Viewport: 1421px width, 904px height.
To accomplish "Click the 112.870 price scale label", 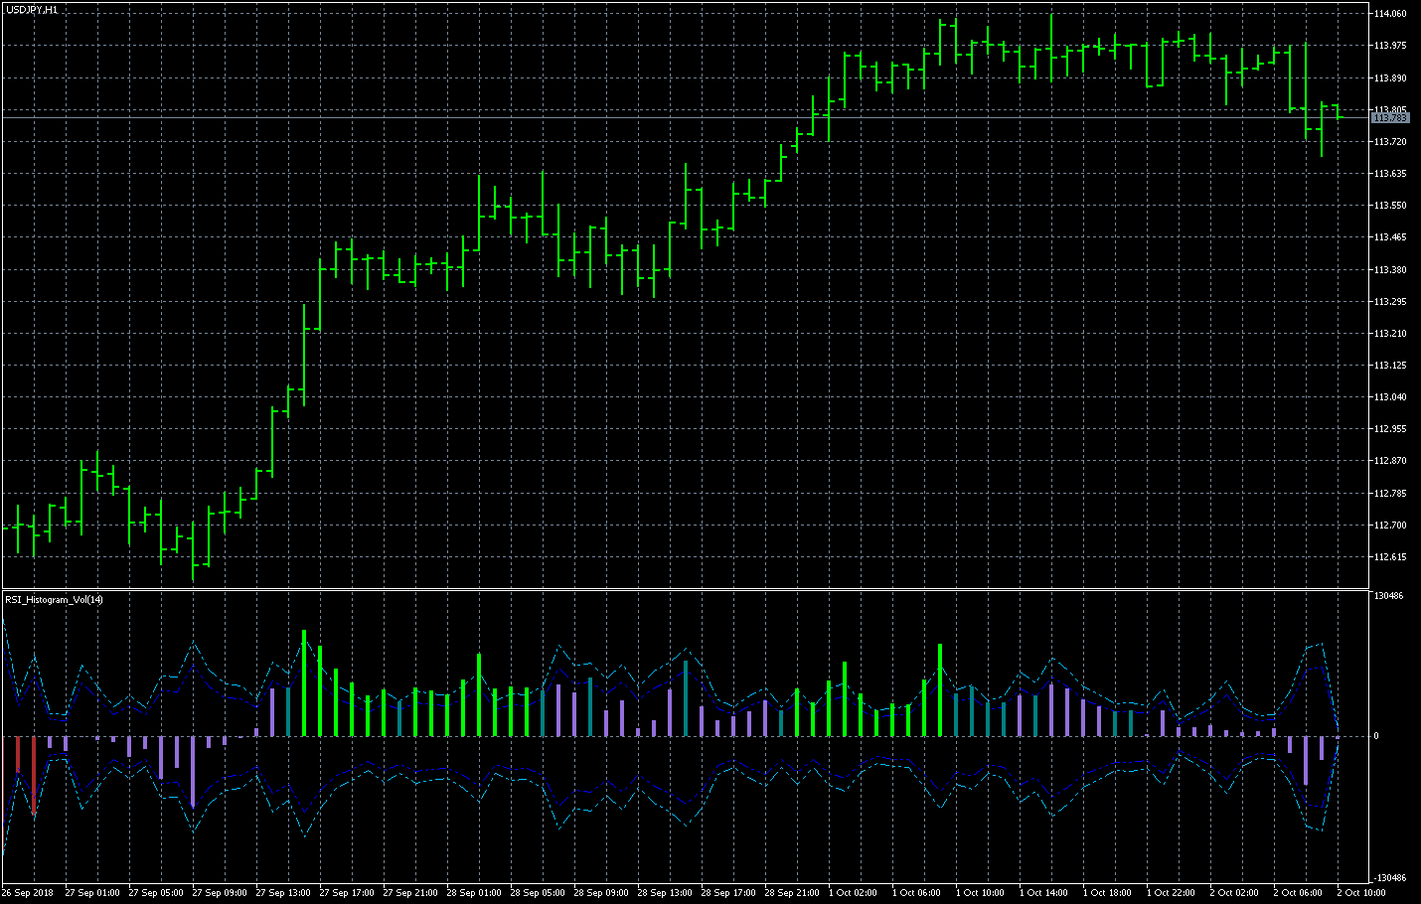I will click(x=1390, y=461).
